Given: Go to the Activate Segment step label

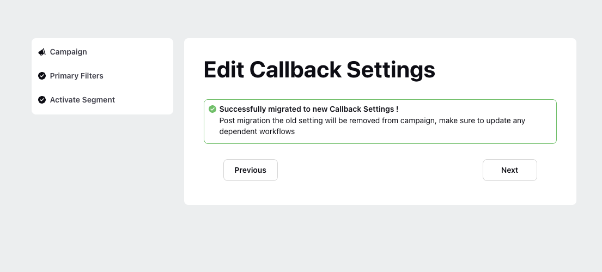Looking at the screenshot, I should point(82,100).
